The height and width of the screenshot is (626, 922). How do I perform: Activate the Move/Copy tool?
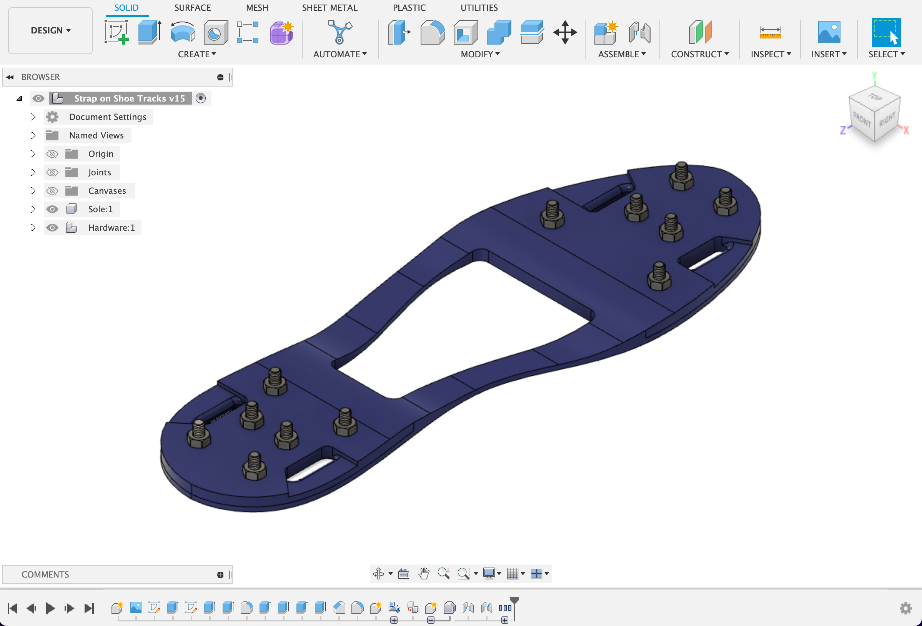(x=565, y=33)
